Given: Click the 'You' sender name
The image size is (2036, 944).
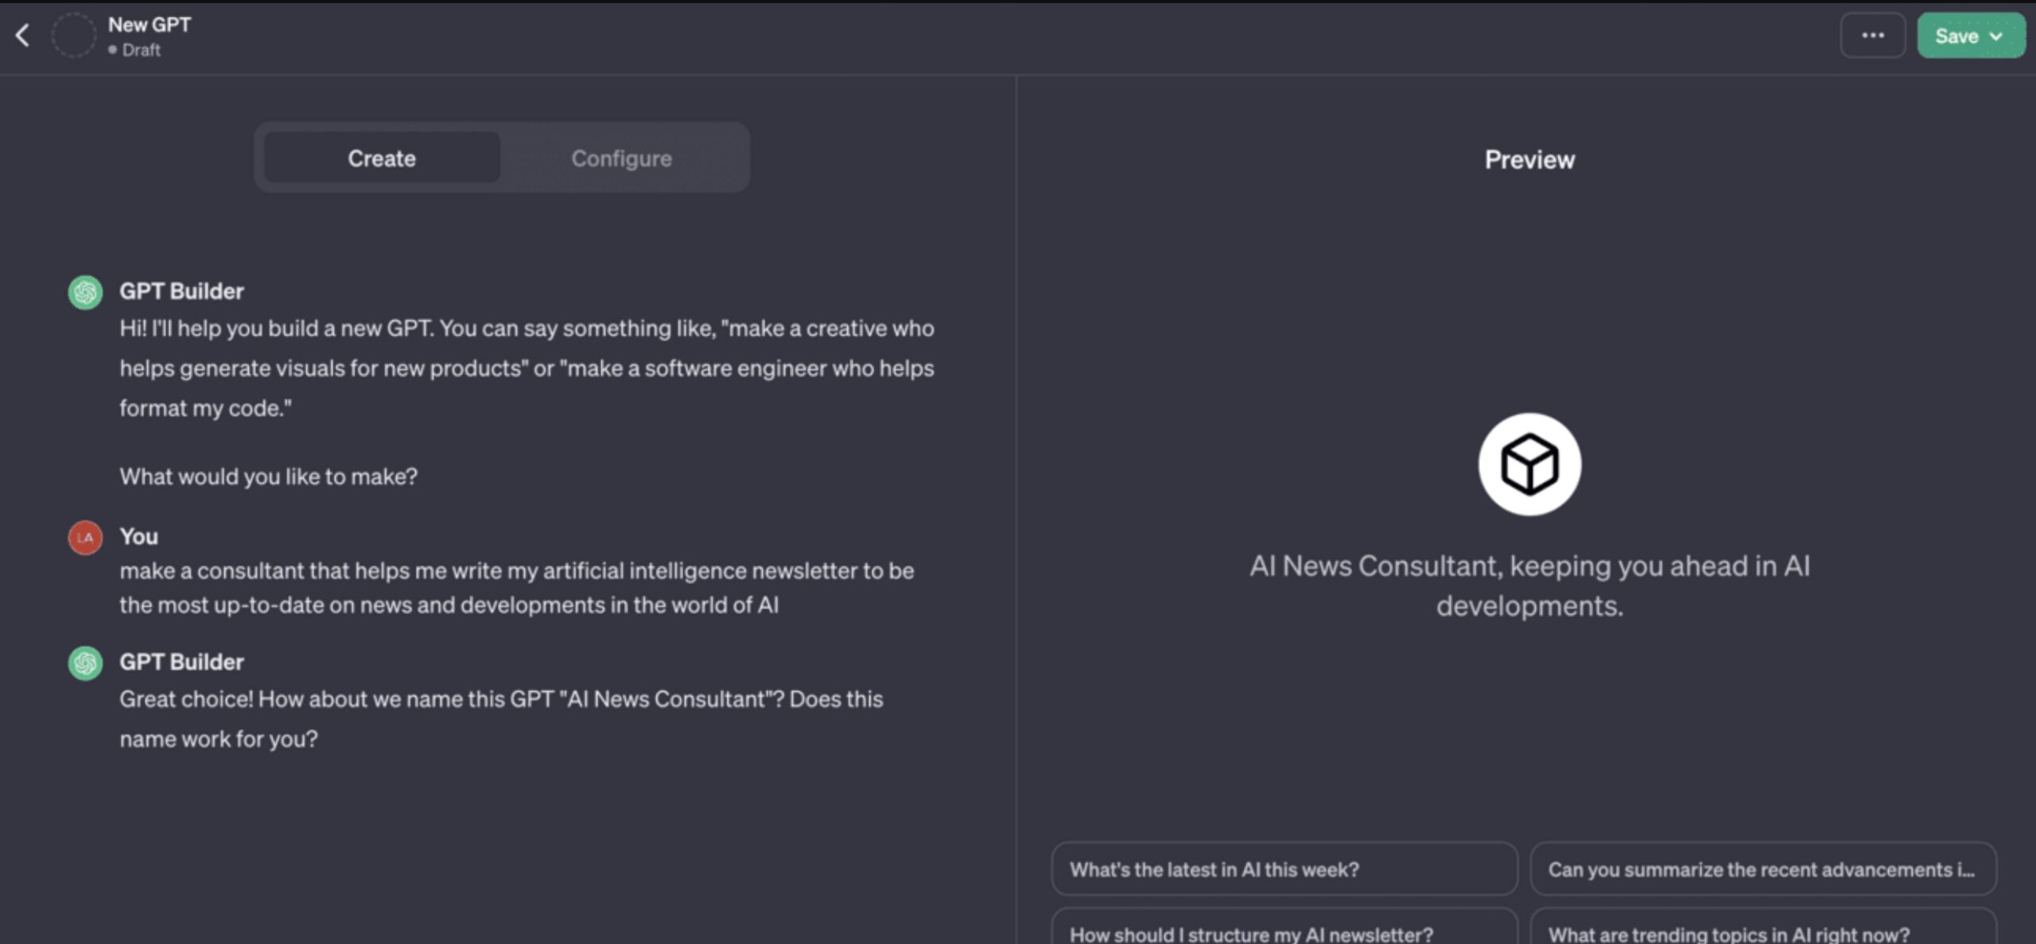Looking at the screenshot, I should pyautogui.click(x=138, y=537).
